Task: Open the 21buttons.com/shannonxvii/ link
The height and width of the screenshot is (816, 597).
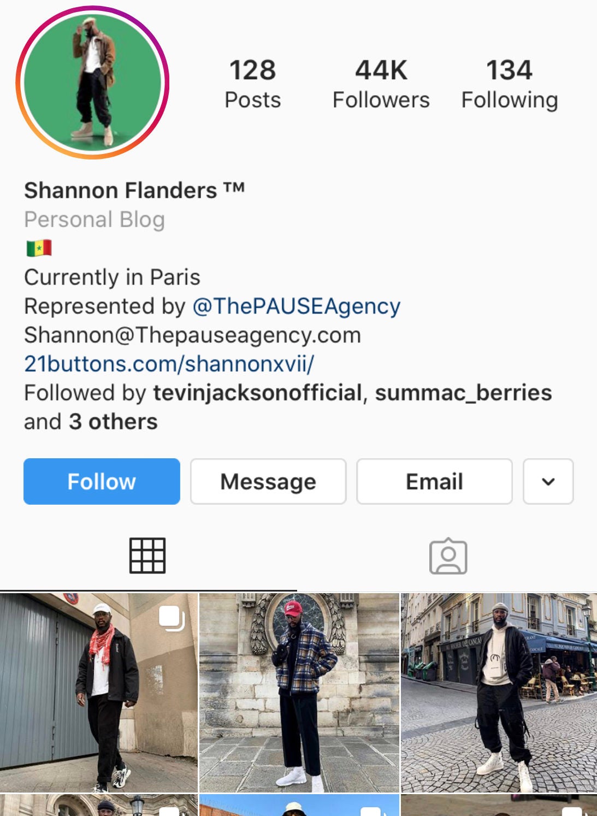Action: pyautogui.click(x=169, y=364)
